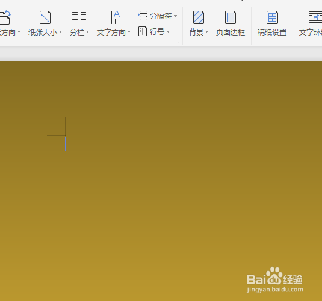Click the 分隔符 label text
The width and height of the screenshot is (322, 301).
(161, 16)
